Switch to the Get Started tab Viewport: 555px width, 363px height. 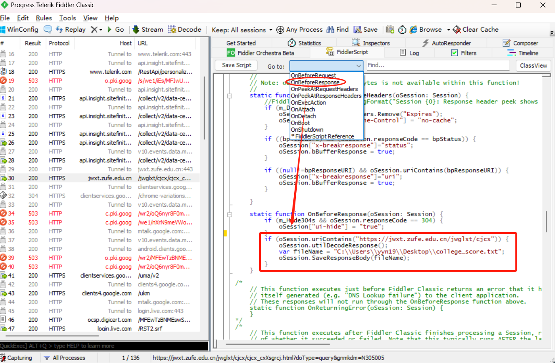tap(241, 43)
